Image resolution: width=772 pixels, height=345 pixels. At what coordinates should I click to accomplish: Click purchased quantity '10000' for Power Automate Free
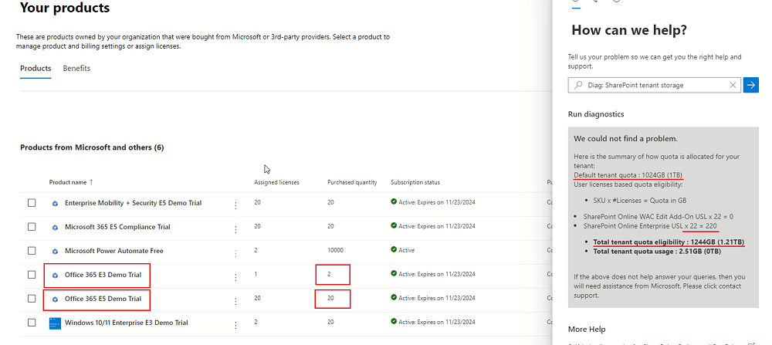335,251
